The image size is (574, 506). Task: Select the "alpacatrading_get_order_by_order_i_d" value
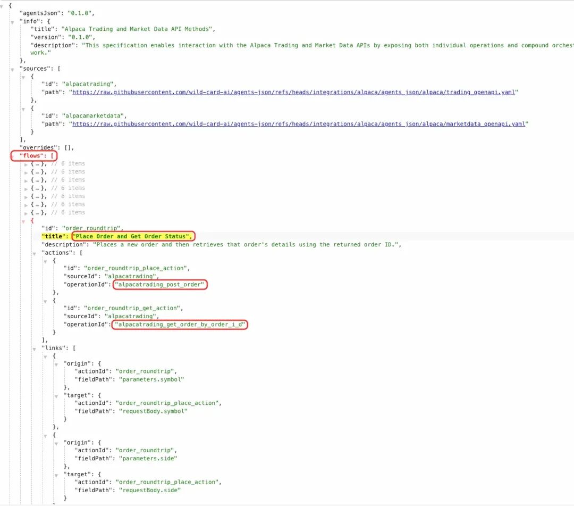pyautogui.click(x=180, y=325)
